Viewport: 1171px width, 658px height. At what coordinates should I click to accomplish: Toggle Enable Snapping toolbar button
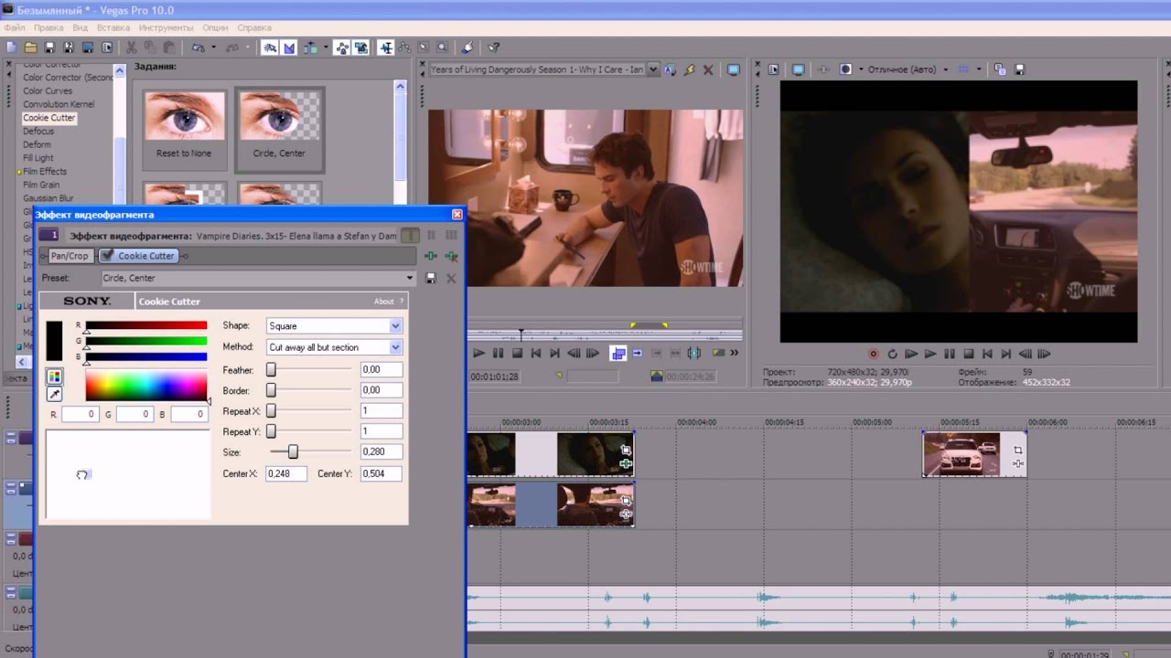pyautogui.click(x=270, y=48)
